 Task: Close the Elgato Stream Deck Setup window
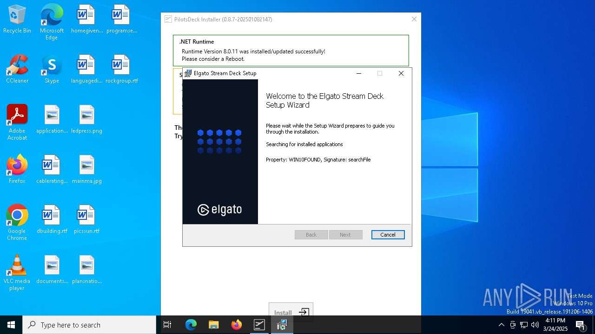(x=401, y=73)
